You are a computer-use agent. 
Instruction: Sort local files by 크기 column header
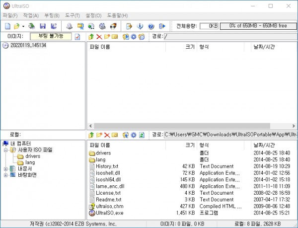click(x=181, y=145)
